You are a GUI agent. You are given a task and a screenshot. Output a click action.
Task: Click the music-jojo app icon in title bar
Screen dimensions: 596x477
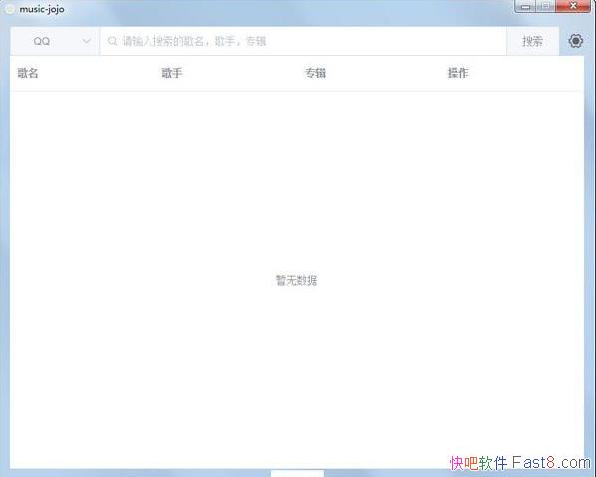pos(9,9)
